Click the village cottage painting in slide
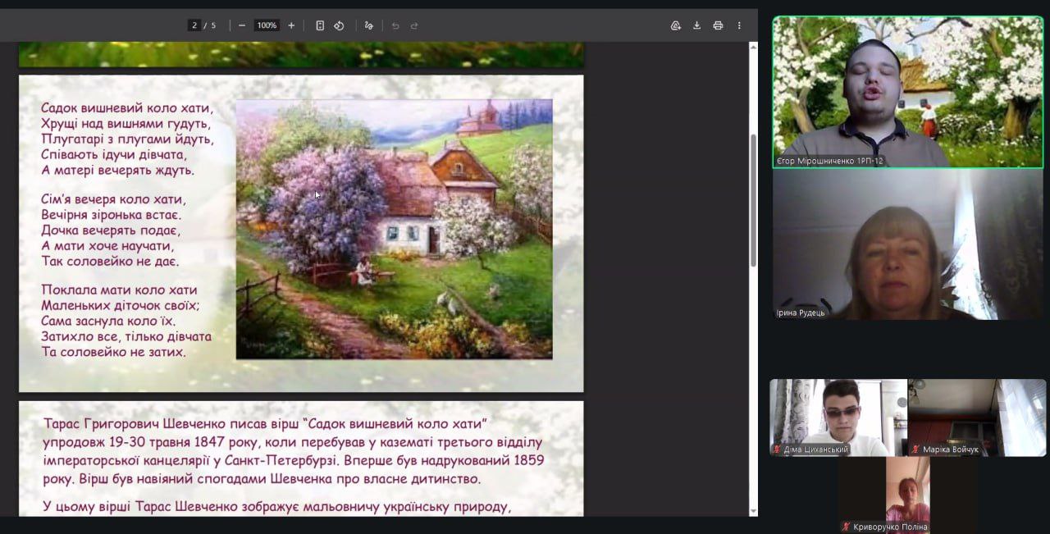 pos(394,230)
